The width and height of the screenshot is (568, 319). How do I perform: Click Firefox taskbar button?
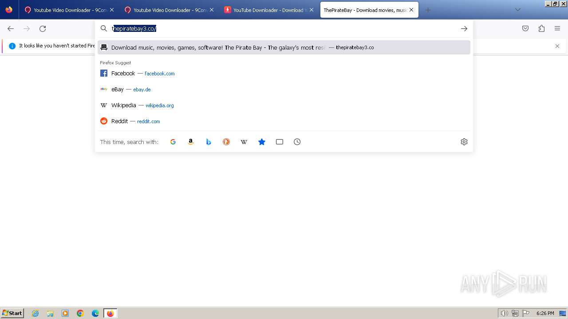[110, 313]
